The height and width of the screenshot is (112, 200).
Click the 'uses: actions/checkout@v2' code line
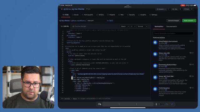(x=80, y=65)
